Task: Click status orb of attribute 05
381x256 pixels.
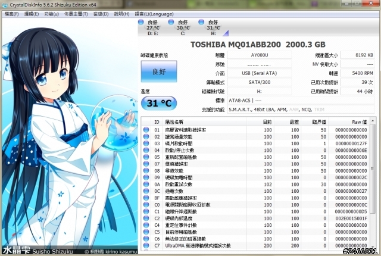Action: coord(146,157)
